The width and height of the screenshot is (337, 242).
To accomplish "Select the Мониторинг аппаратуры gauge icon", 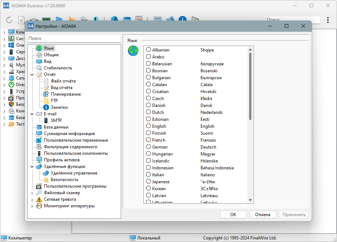I will [x=39, y=206].
